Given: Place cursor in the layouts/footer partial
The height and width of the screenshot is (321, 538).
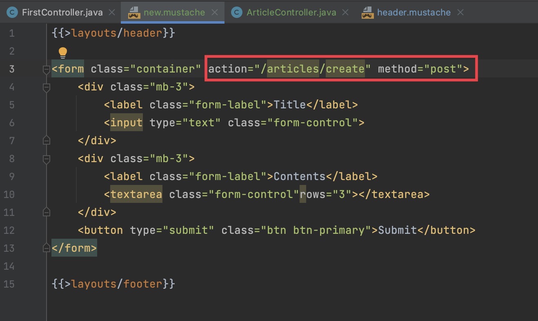Looking at the screenshot, I should [x=117, y=284].
